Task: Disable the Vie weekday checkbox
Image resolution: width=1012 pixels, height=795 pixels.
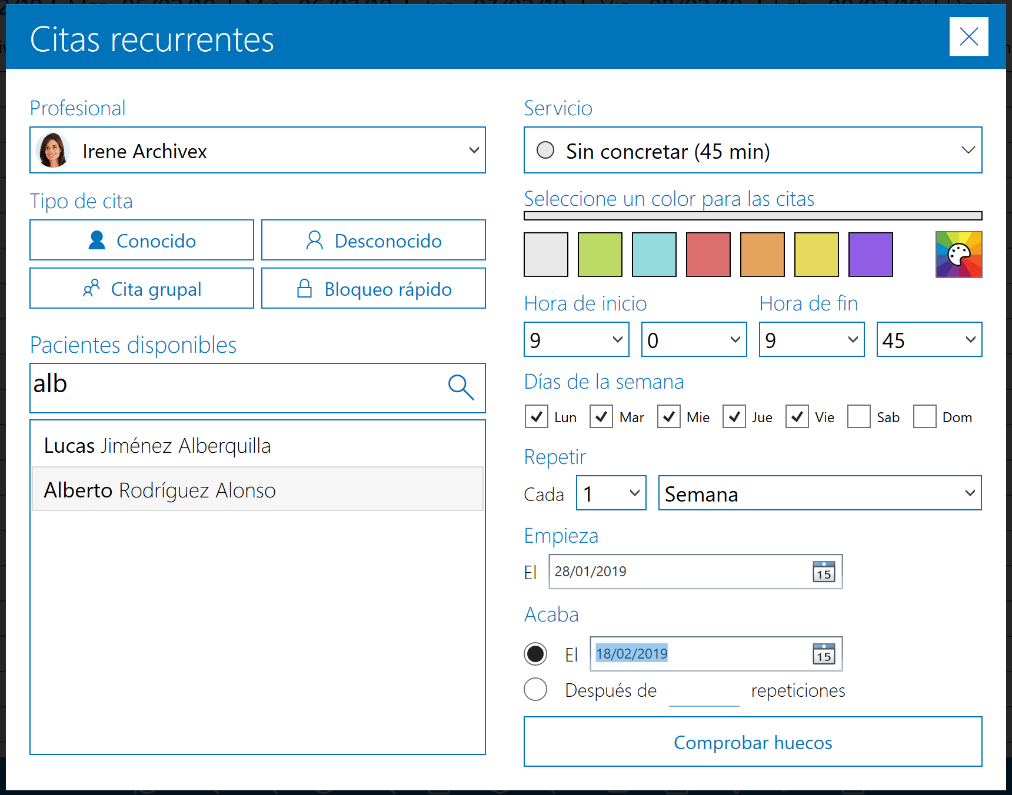Action: tap(797, 416)
